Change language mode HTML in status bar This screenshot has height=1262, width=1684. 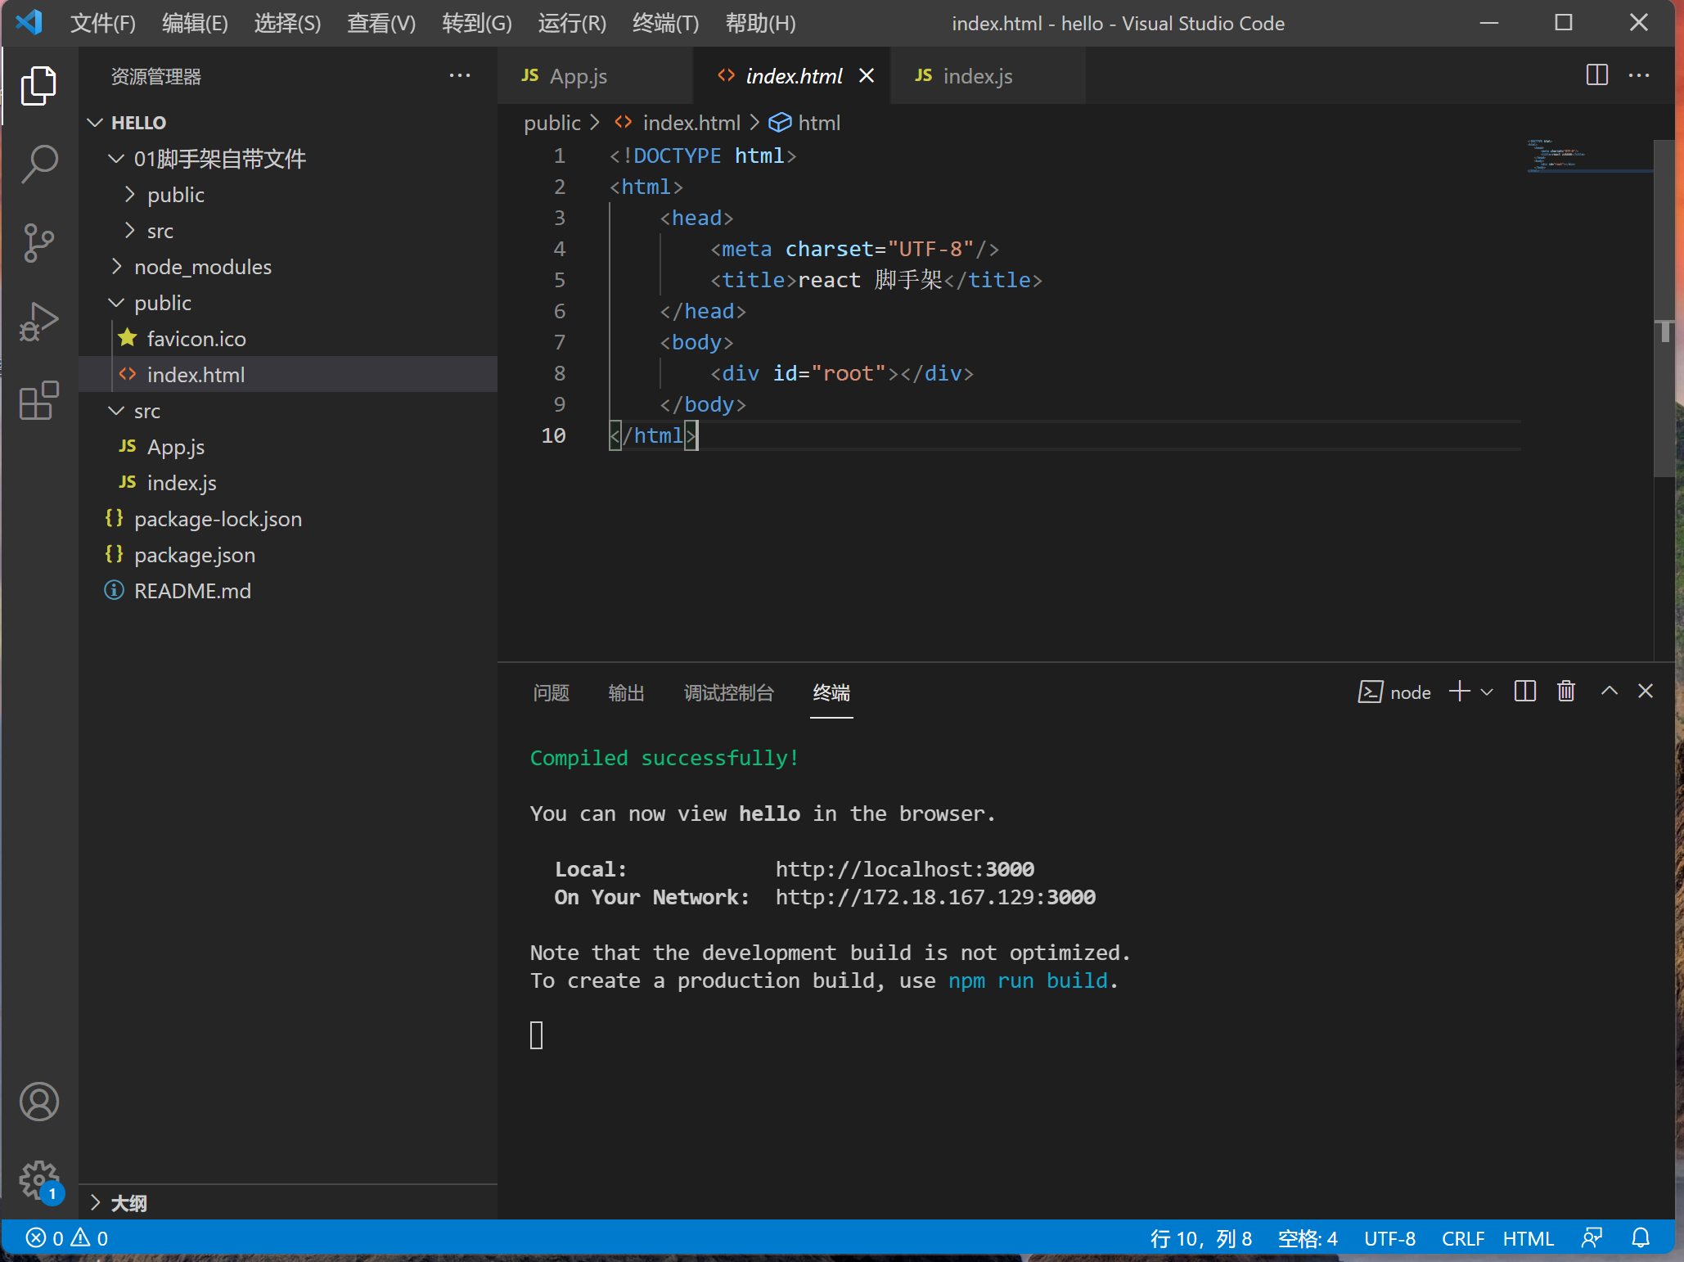1528,1238
